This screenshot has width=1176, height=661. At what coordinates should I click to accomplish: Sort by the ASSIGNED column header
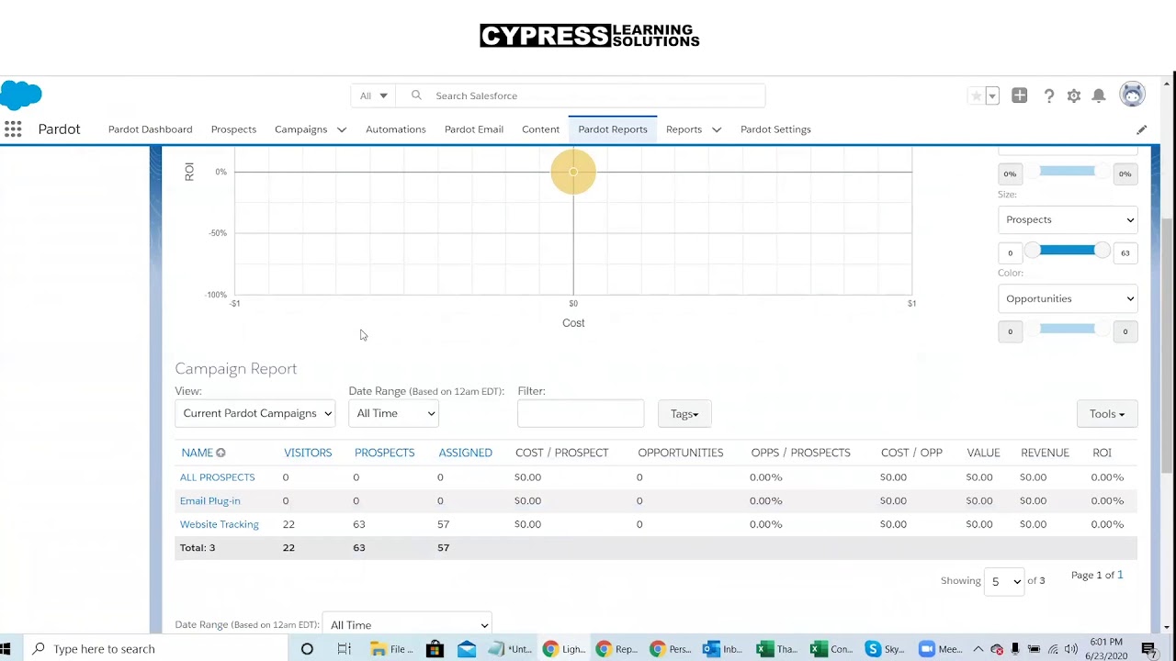coord(466,453)
